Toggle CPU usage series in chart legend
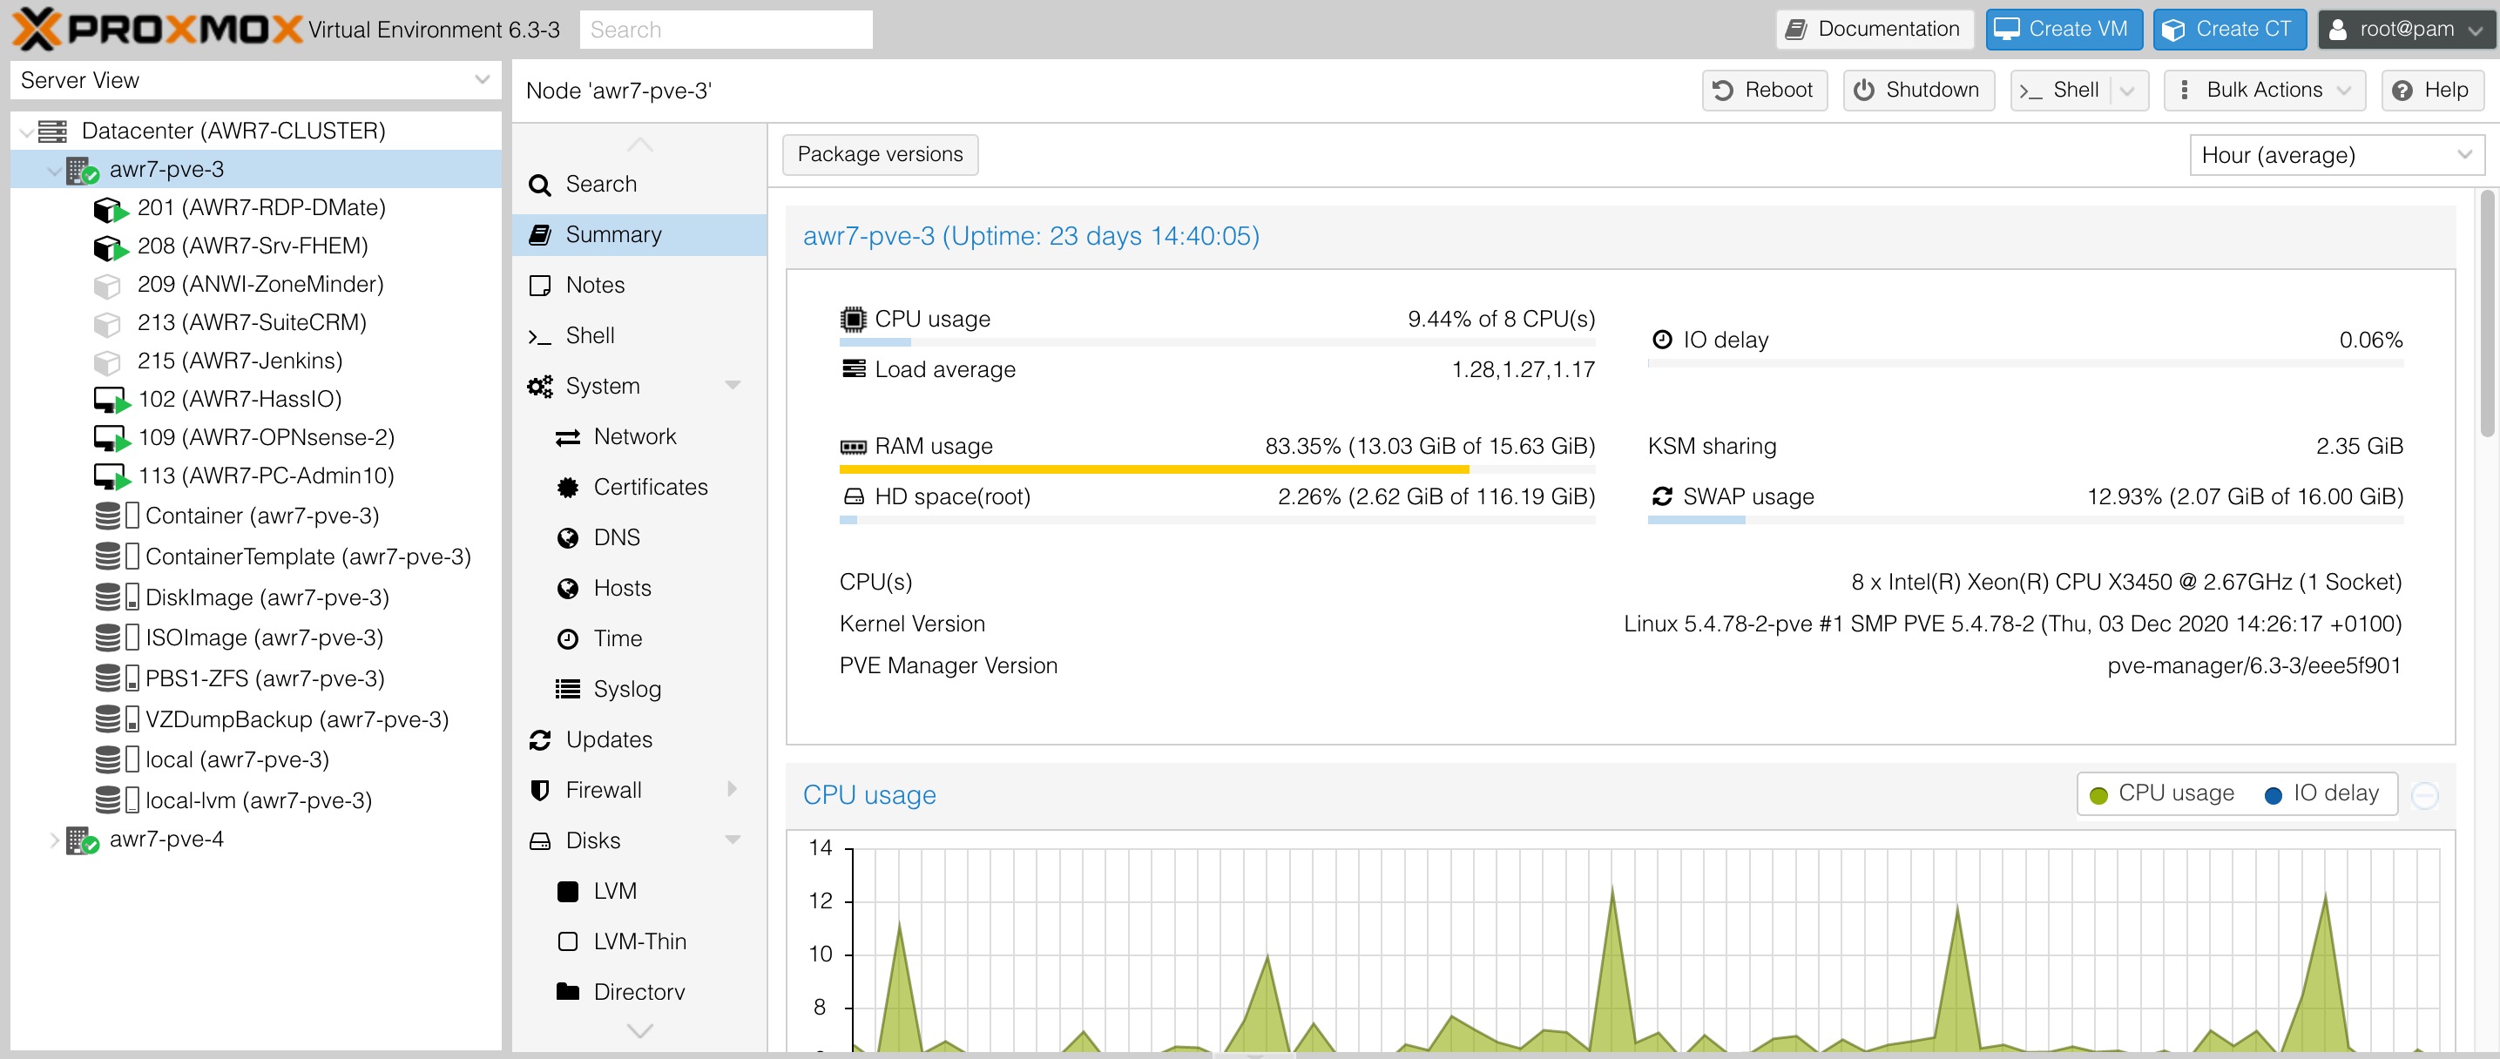The width and height of the screenshot is (2500, 1059). [2161, 794]
